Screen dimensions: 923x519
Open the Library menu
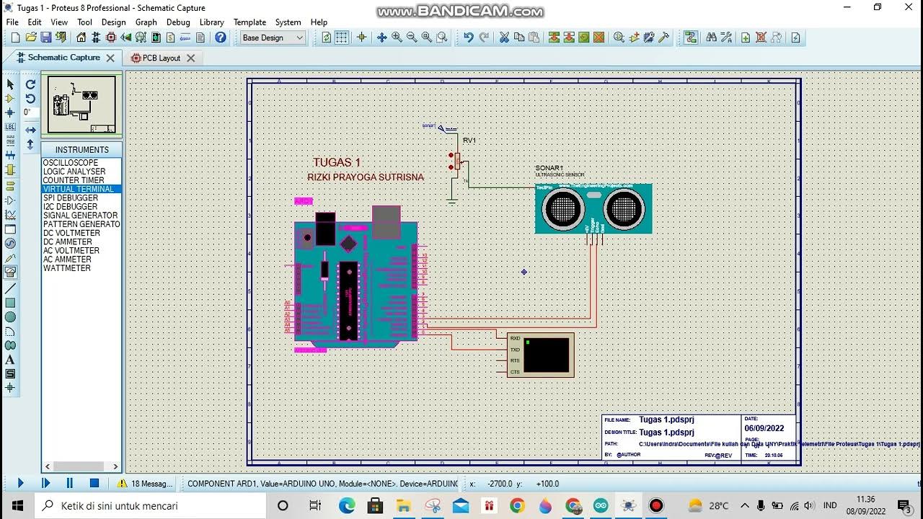pyautogui.click(x=211, y=22)
